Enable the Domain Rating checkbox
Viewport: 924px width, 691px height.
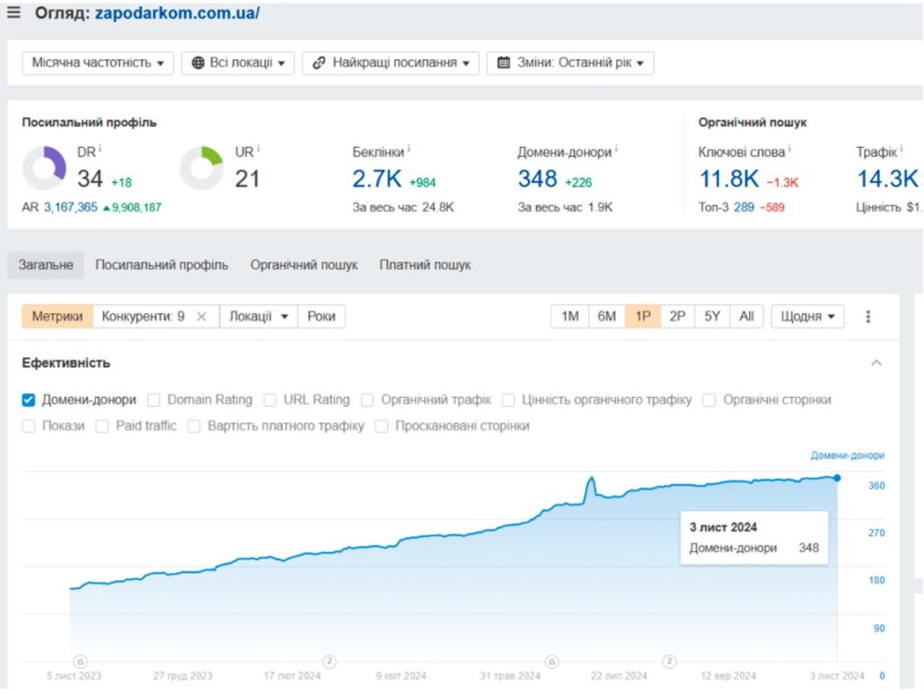pos(154,400)
